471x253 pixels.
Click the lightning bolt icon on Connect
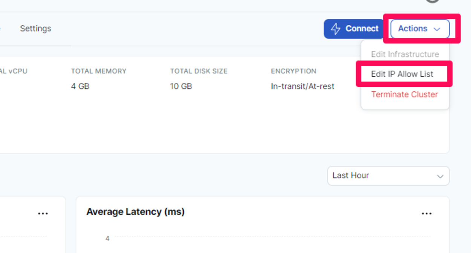click(x=335, y=29)
